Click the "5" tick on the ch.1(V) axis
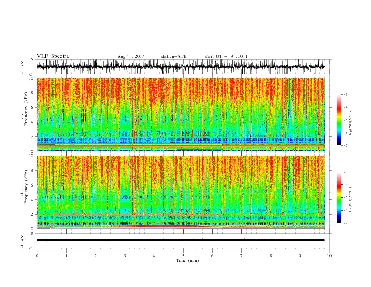 coord(32,59)
